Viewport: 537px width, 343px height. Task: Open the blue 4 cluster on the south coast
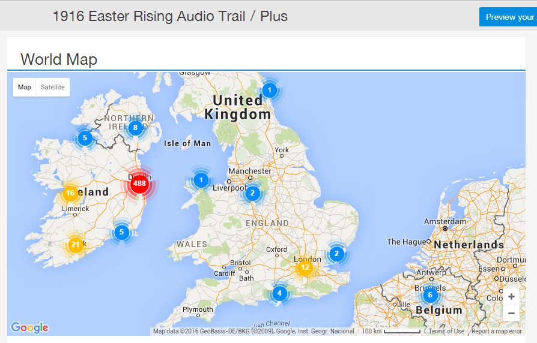click(279, 293)
